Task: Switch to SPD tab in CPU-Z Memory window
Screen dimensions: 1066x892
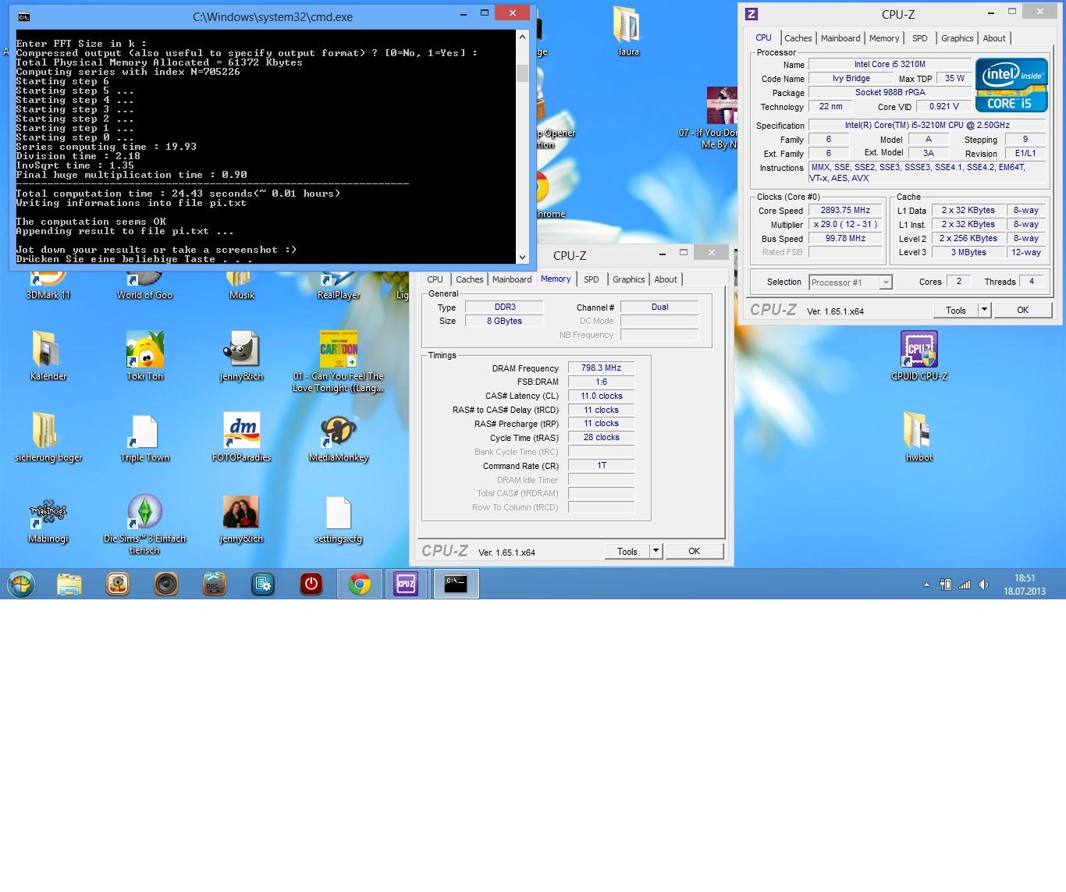Action: (592, 279)
